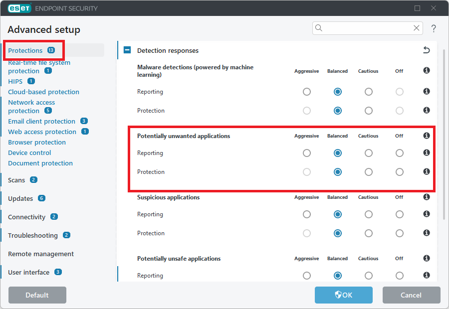
Task: Set Potentially unwanted Protection to Off
Action: point(400,172)
